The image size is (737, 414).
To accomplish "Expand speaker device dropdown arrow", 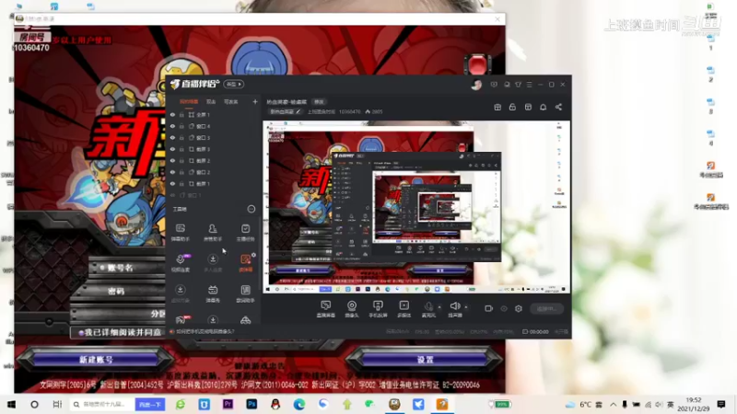I will click(466, 307).
